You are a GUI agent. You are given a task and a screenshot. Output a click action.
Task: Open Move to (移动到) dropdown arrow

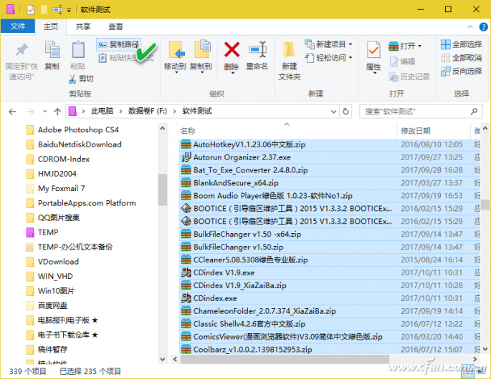tap(176, 73)
